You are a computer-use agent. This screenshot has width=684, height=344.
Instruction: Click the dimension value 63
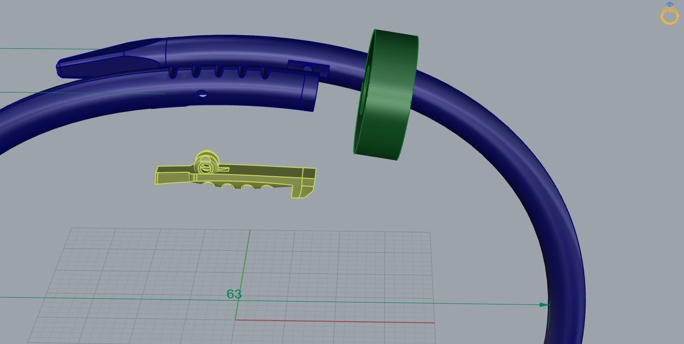[234, 294]
